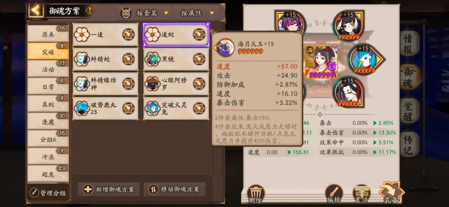The width and height of the screenshot is (449, 207).
Task: Tap 移动御魂方案 button
Action: 175,189
